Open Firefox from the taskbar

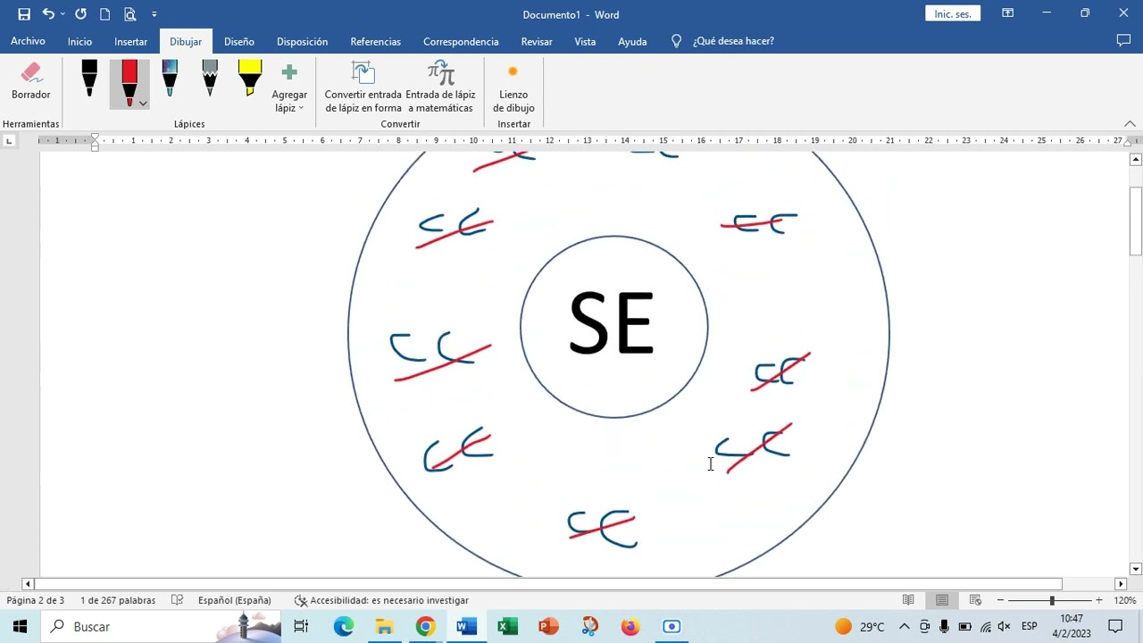click(630, 627)
